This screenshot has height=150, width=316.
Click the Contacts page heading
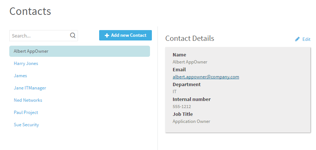[x=30, y=11]
